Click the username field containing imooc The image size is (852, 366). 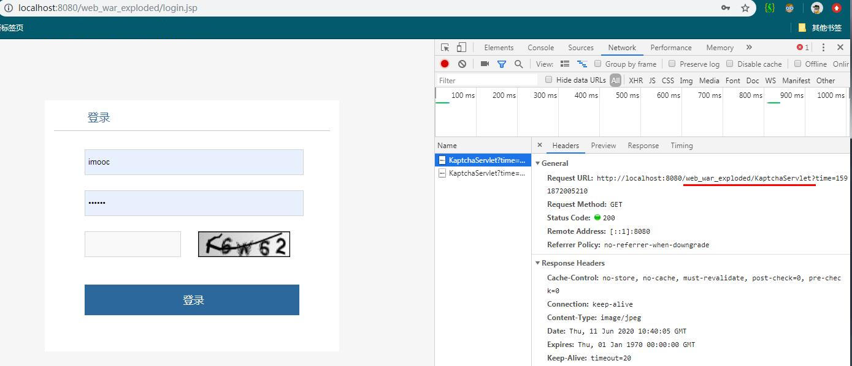click(x=194, y=162)
